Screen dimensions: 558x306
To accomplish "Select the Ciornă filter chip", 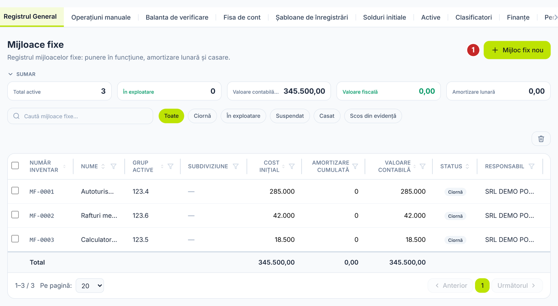I will pos(202,116).
